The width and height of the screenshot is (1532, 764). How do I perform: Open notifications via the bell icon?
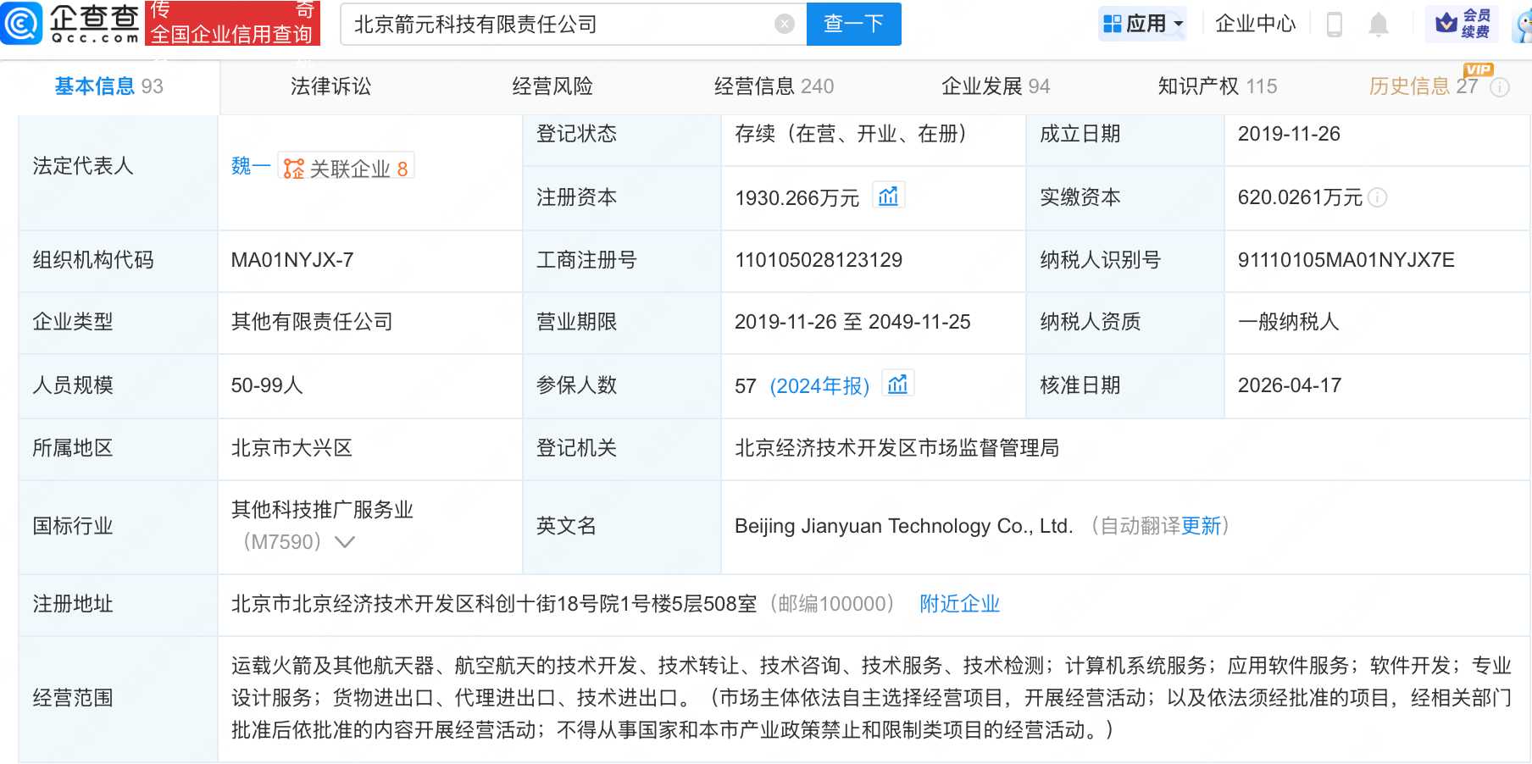click(x=1379, y=24)
